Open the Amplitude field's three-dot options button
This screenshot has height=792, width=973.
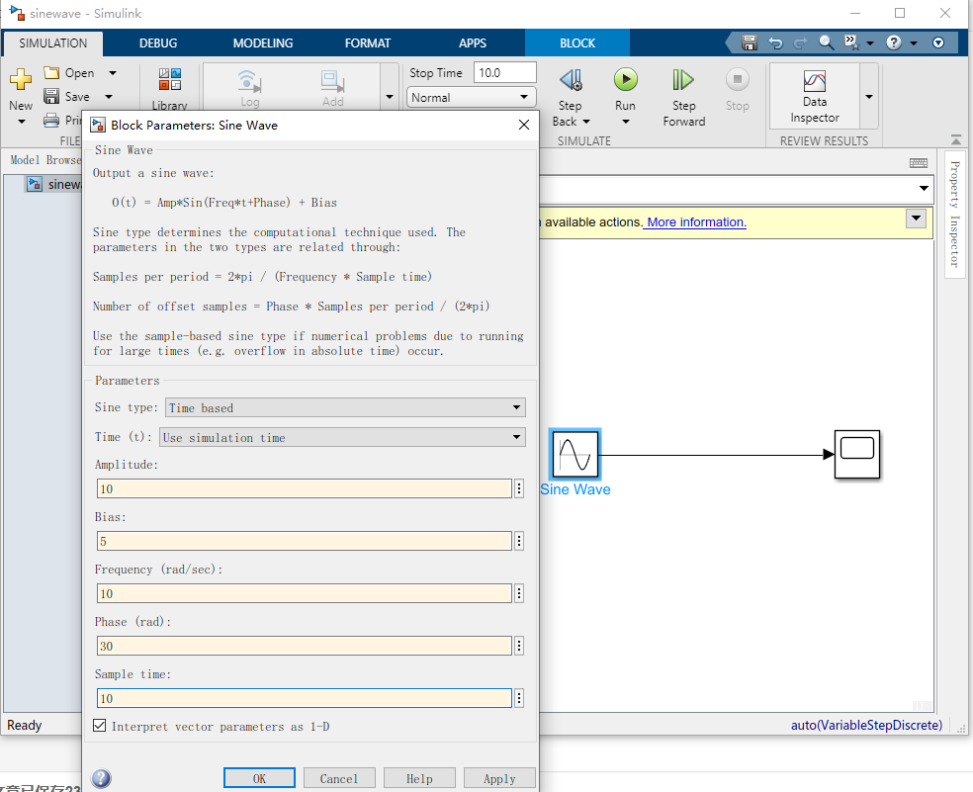(x=519, y=488)
